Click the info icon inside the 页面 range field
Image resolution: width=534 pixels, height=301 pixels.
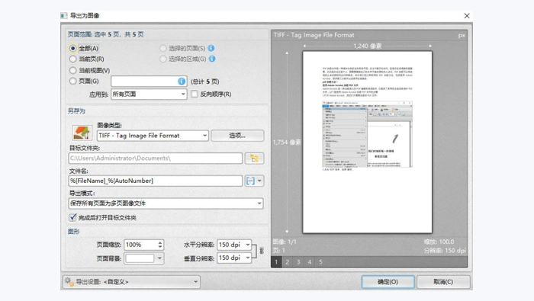coord(182,82)
